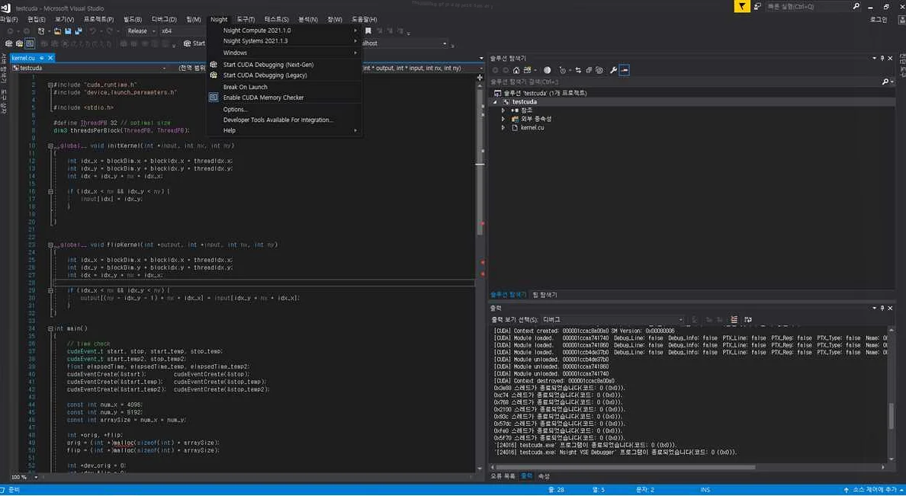
Task: Click the Start CUDA Debugging (Next-Gen) icon
Action: click(x=214, y=65)
